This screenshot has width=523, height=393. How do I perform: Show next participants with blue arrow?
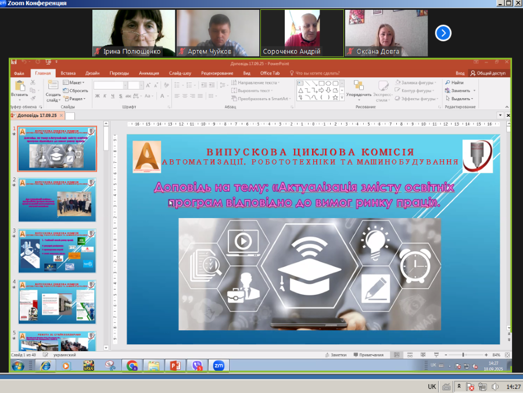[443, 33]
